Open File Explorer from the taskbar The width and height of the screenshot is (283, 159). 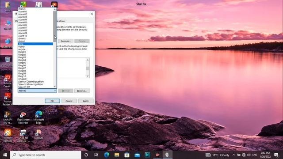pos(117,155)
